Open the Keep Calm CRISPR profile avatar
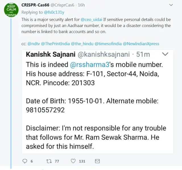 coord(11,10)
